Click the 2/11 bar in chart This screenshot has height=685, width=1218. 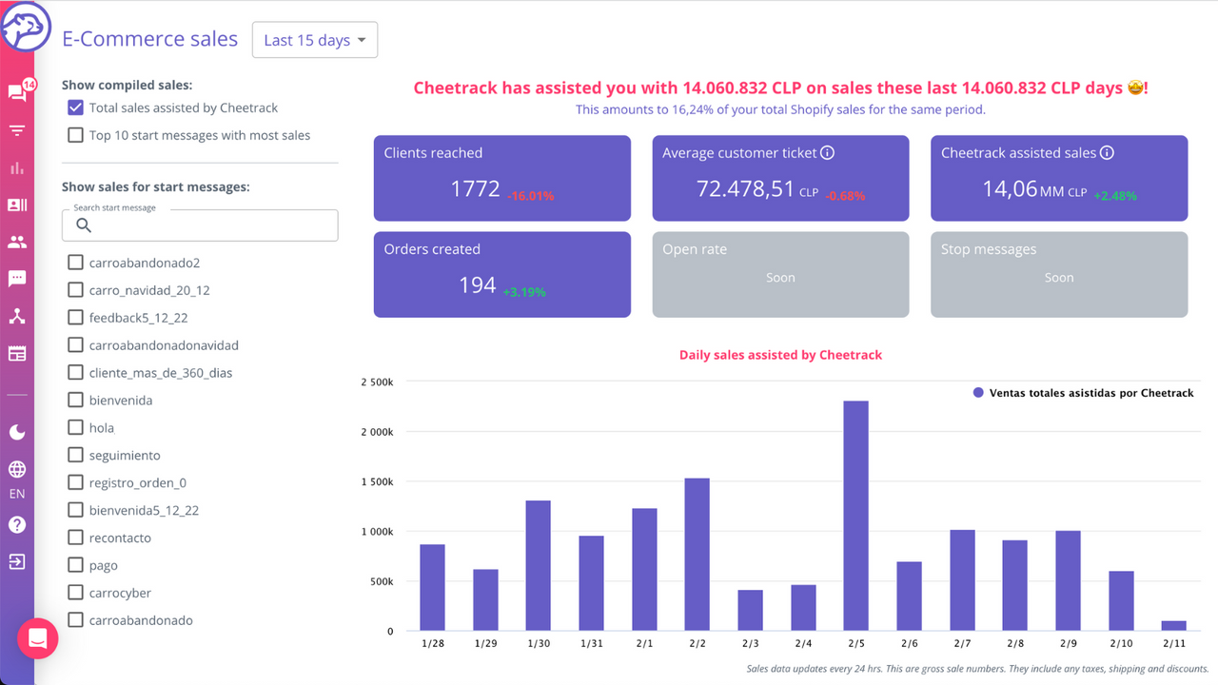1173,626
